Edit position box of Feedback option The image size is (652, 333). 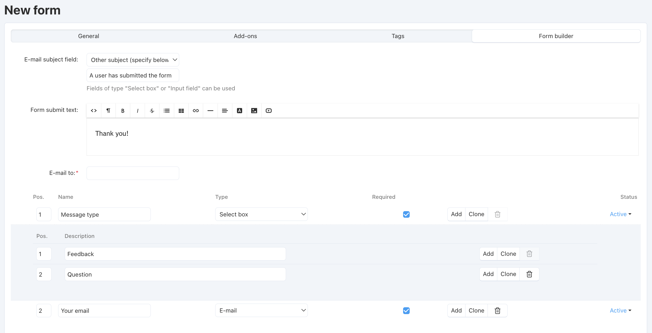point(44,254)
